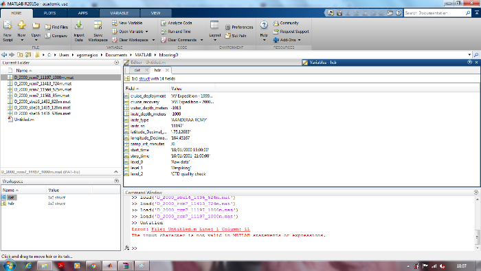The image size is (481, 271).
Task: Open the Windows Start button
Action: tap(9, 265)
